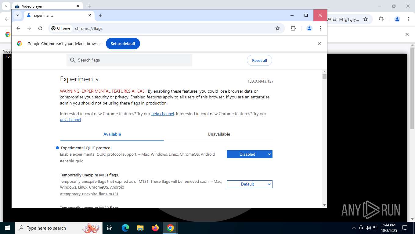Open tab search dropdown in Video player window
The height and width of the screenshot is (234, 415).
click(x=6, y=6)
